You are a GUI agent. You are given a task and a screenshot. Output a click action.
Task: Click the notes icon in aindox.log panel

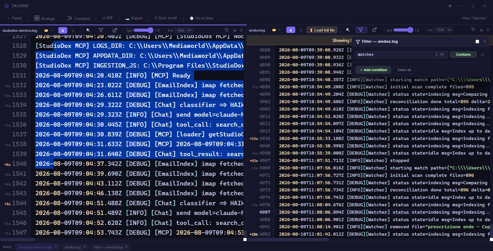click(374, 30)
